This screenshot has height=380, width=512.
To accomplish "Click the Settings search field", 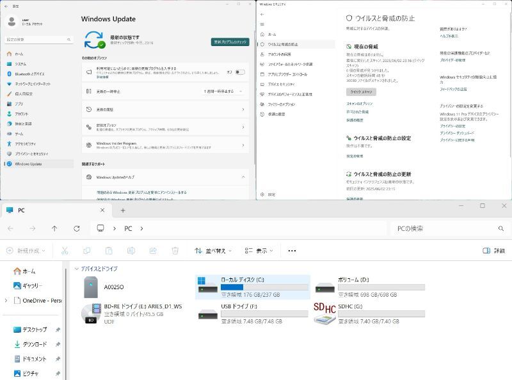I will click(39, 40).
